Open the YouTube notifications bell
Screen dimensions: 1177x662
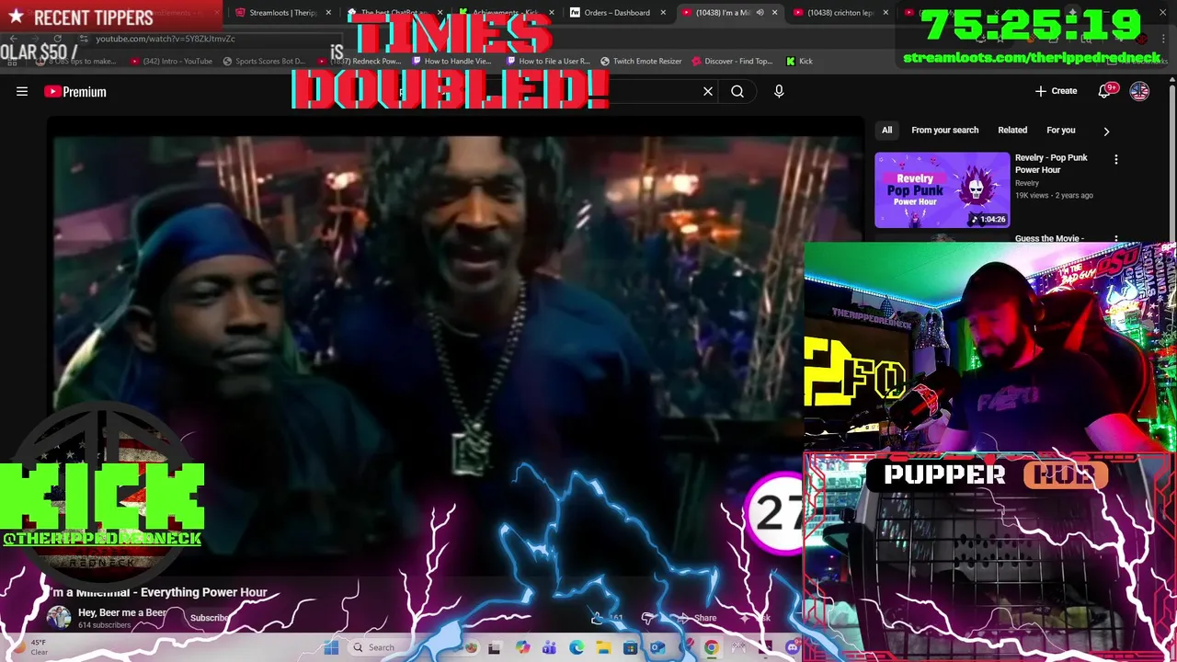point(1105,91)
